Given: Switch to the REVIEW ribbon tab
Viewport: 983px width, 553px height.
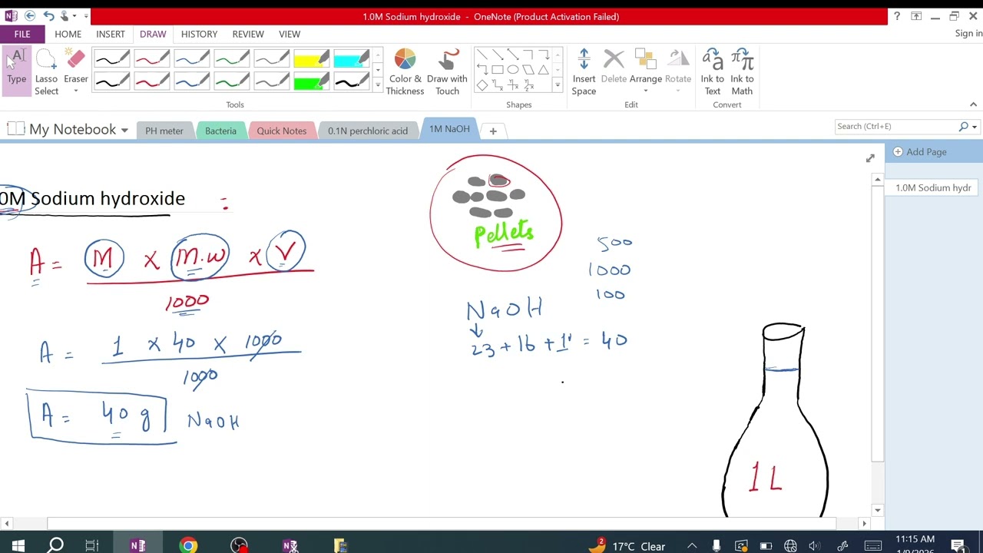Looking at the screenshot, I should [248, 34].
